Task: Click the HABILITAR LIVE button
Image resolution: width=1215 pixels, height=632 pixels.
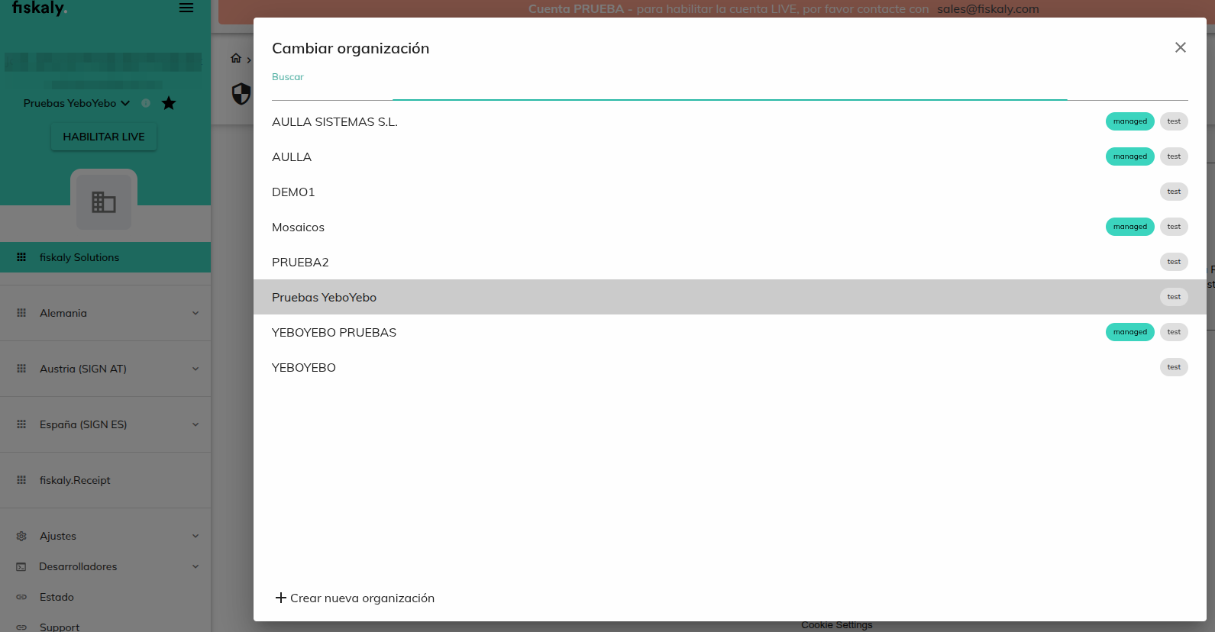Action: (104, 137)
